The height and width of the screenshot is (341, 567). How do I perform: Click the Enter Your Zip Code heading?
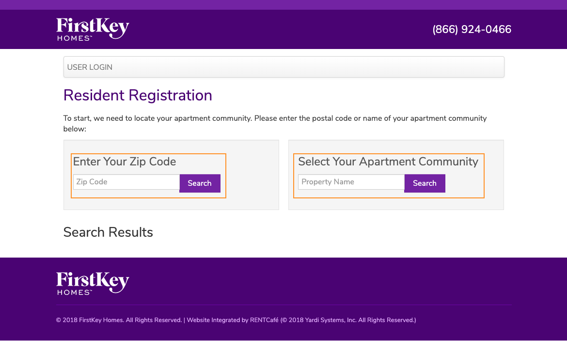pos(123,162)
